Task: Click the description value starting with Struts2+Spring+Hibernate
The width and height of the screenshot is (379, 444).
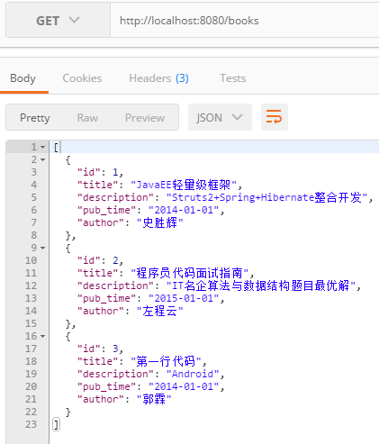Action: coord(266,197)
